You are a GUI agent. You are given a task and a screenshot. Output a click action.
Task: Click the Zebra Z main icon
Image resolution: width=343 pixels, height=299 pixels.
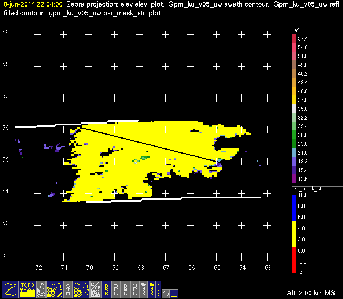(x=10, y=289)
